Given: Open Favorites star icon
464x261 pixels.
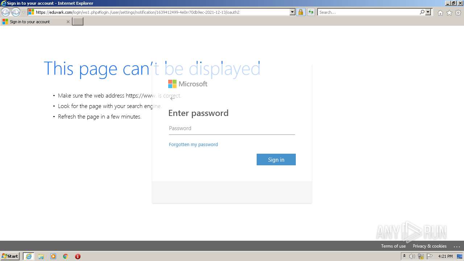Looking at the screenshot, I should coord(449,13).
